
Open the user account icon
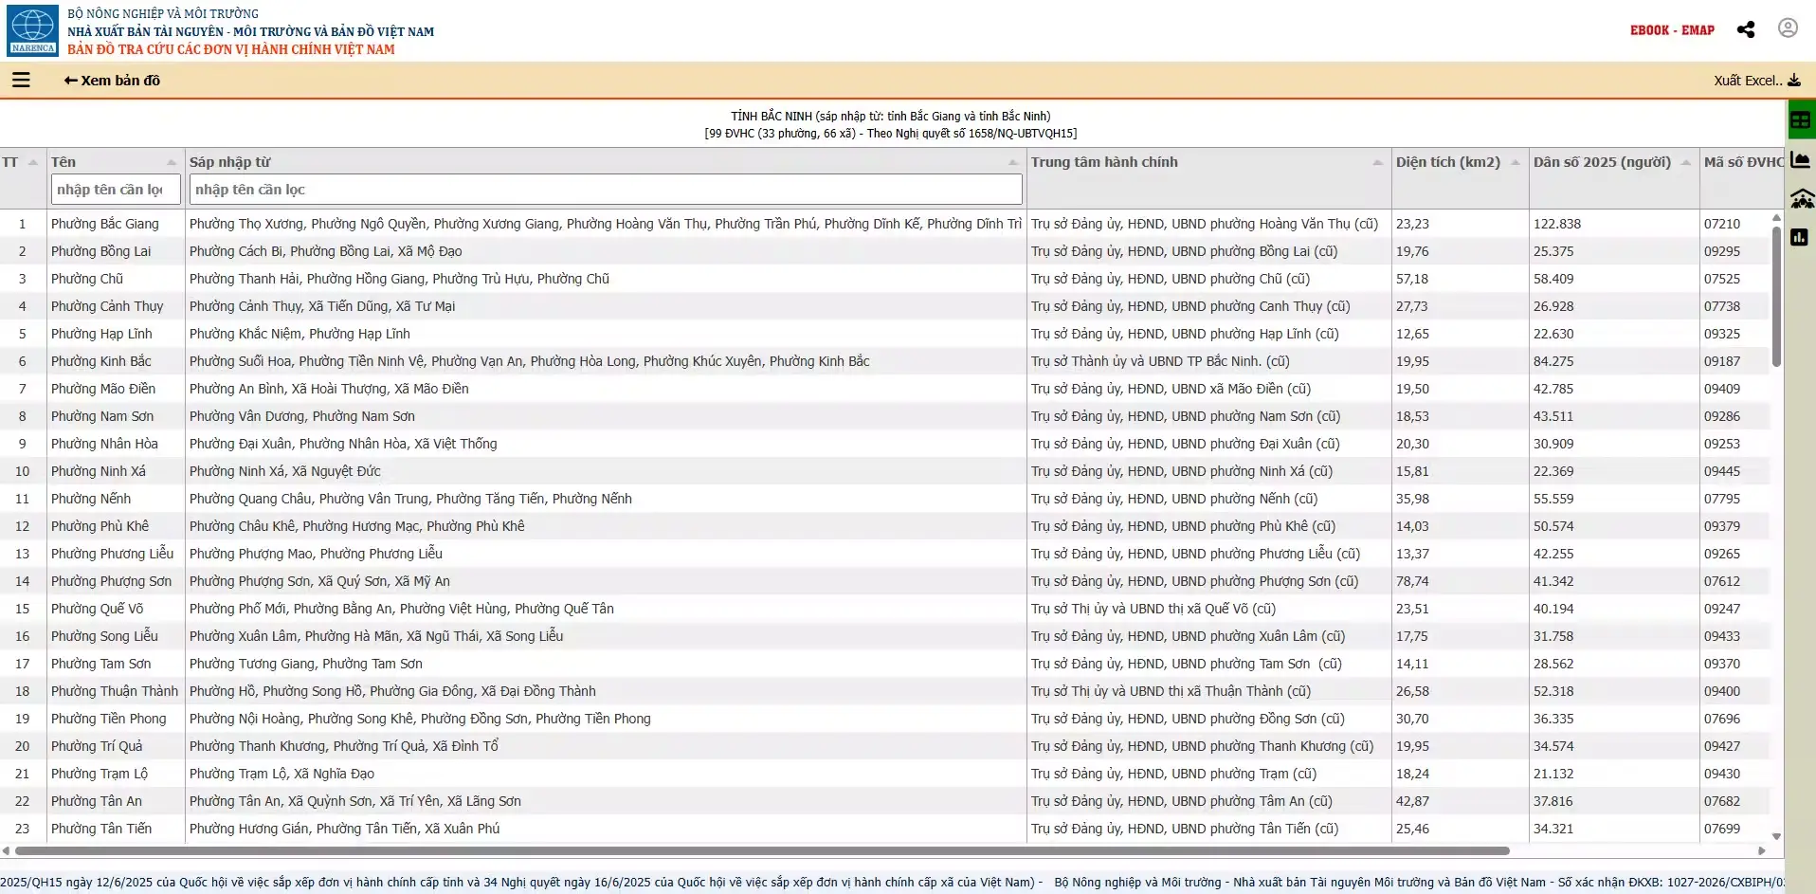coord(1788,28)
